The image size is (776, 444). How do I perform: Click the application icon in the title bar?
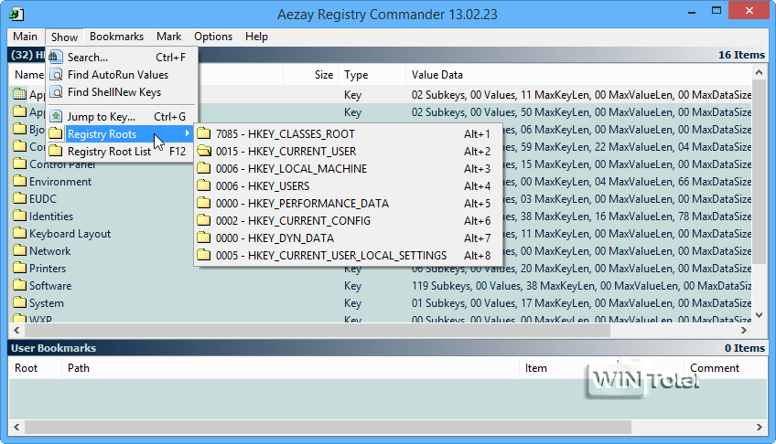(16, 14)
